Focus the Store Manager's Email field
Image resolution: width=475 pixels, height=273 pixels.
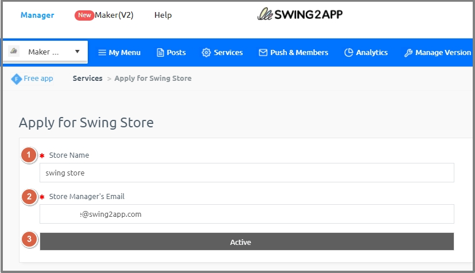tap(247, 214)
